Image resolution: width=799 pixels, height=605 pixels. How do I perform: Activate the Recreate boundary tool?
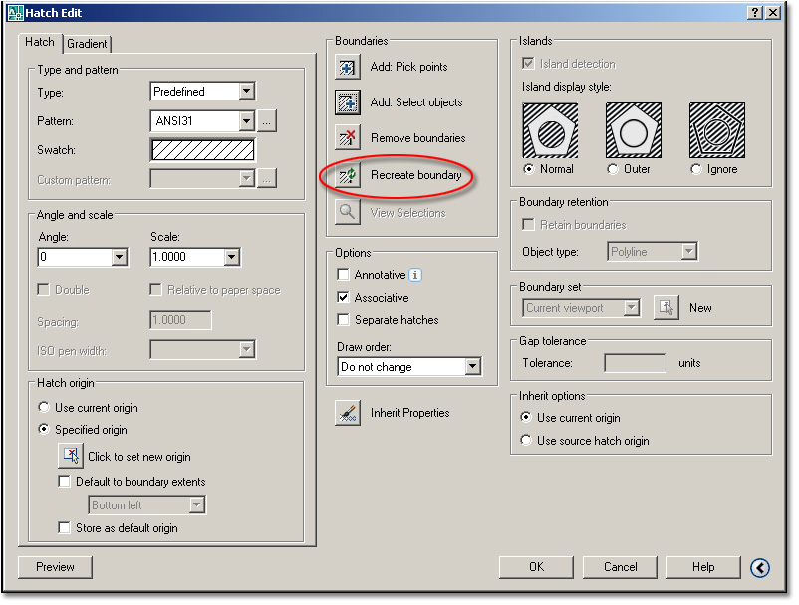pos(350,173)
